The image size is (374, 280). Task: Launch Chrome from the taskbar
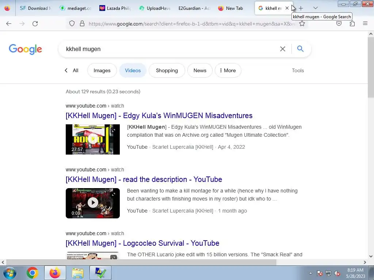pyautogui.click(x=33, y=273)
